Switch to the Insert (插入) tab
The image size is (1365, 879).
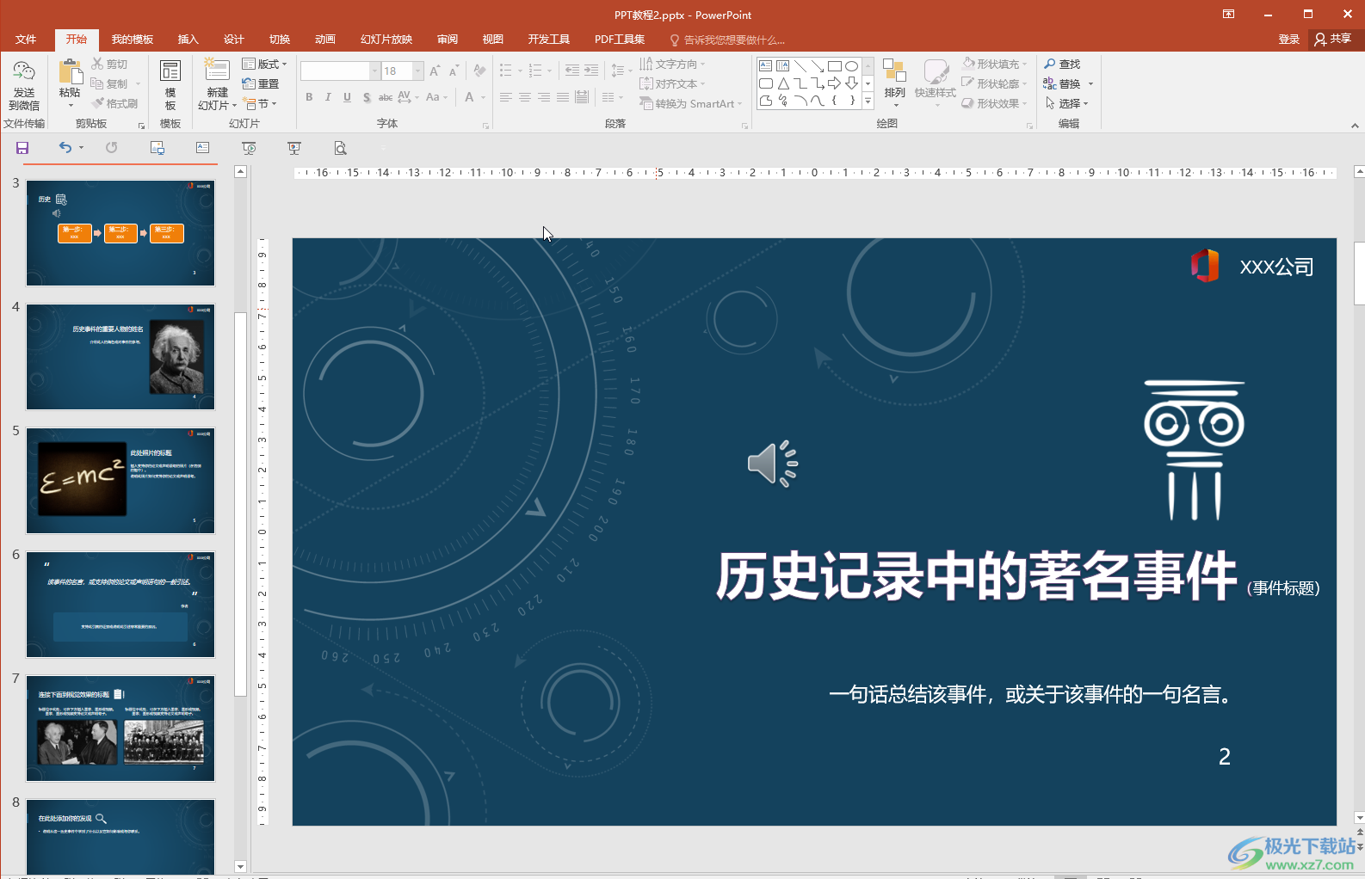[x=188, y=40]
